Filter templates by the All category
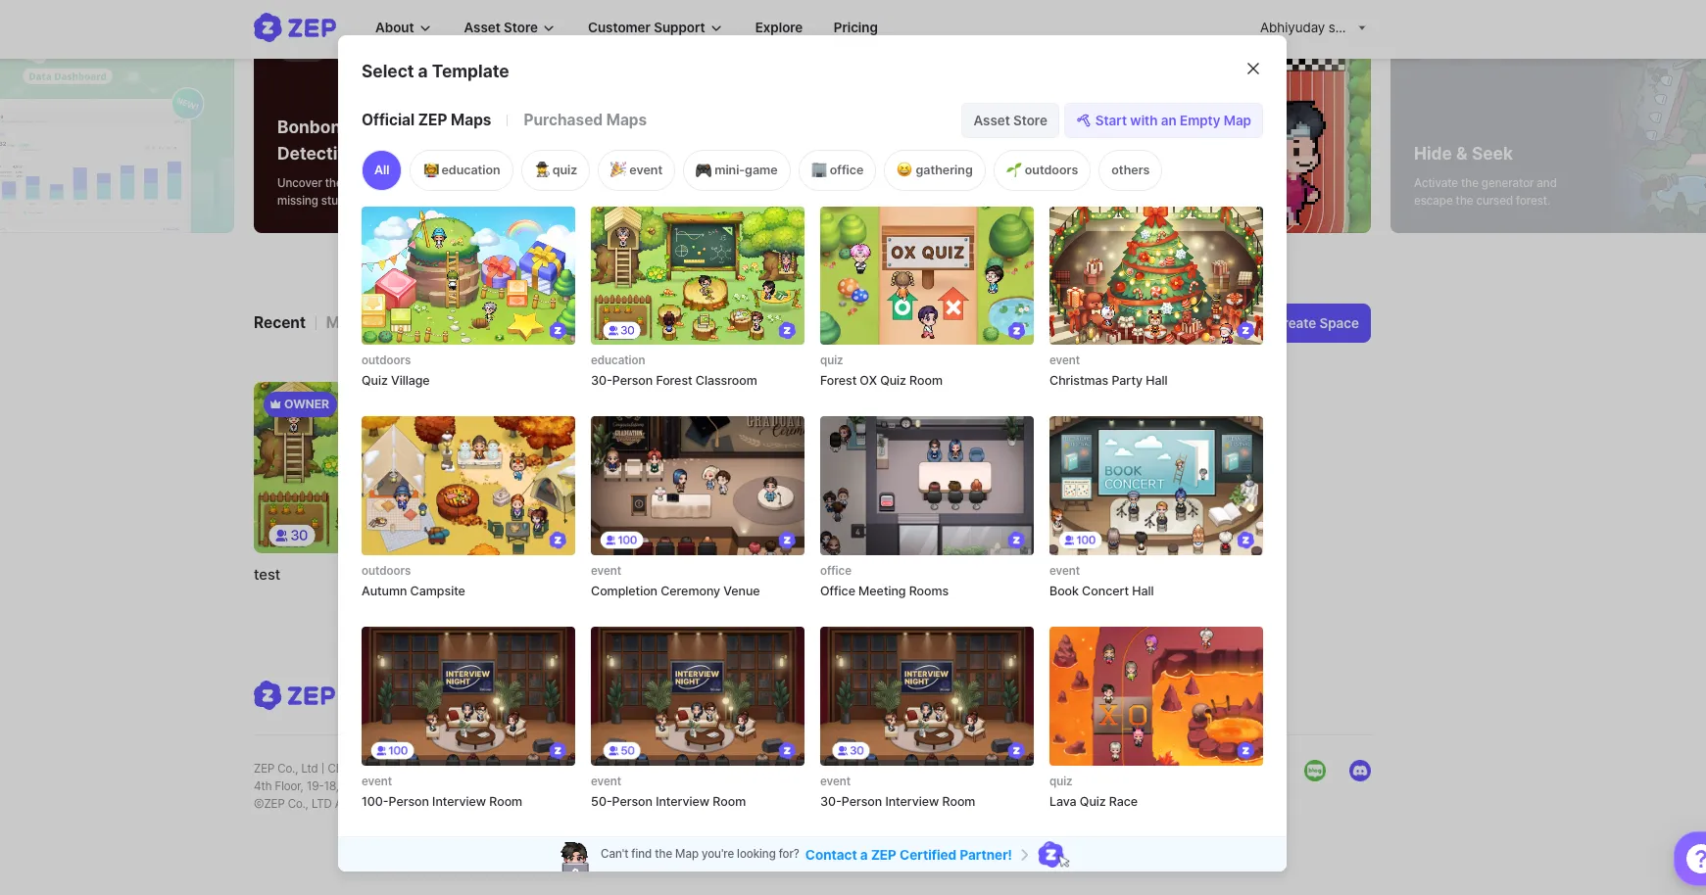This screenshot has height=895, width=1706. pos(381,170)
